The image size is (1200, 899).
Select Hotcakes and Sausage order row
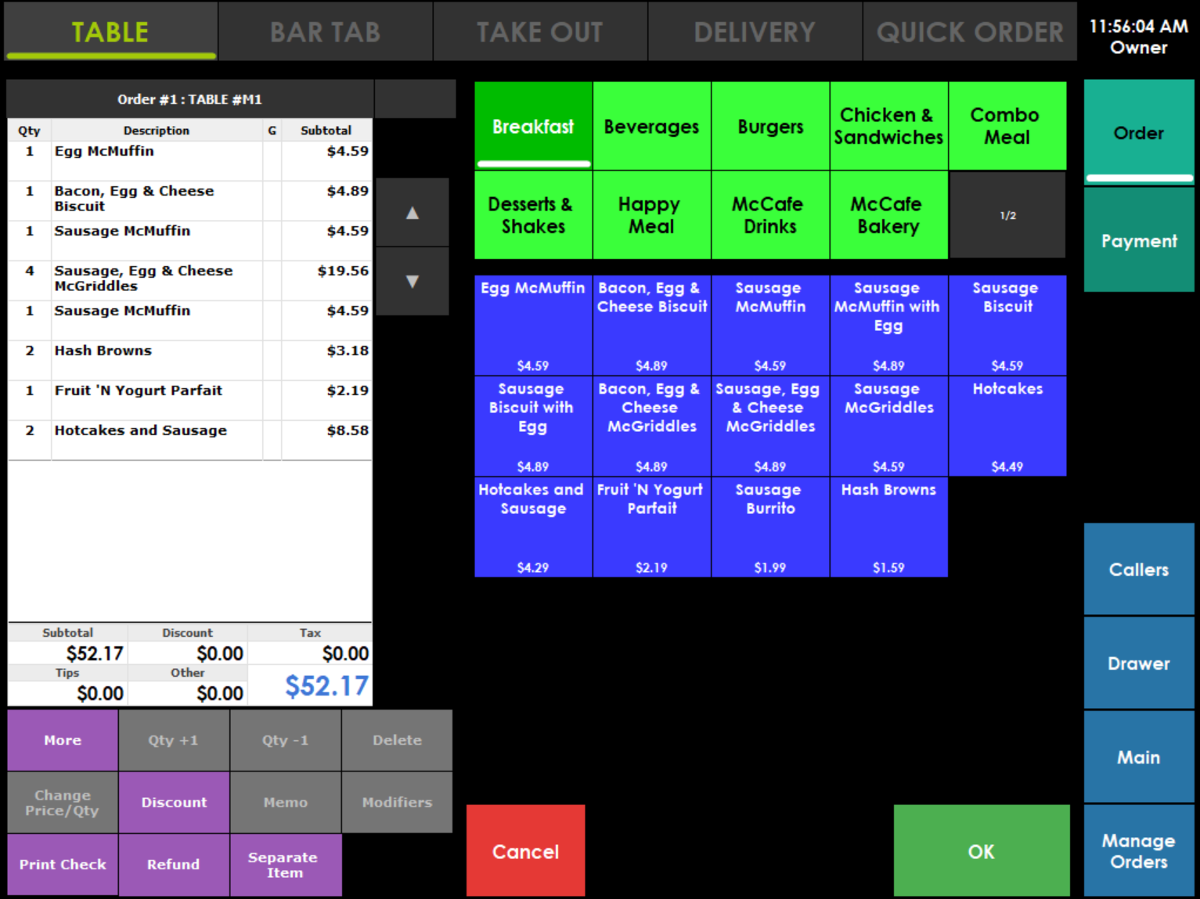coord(189,440)
